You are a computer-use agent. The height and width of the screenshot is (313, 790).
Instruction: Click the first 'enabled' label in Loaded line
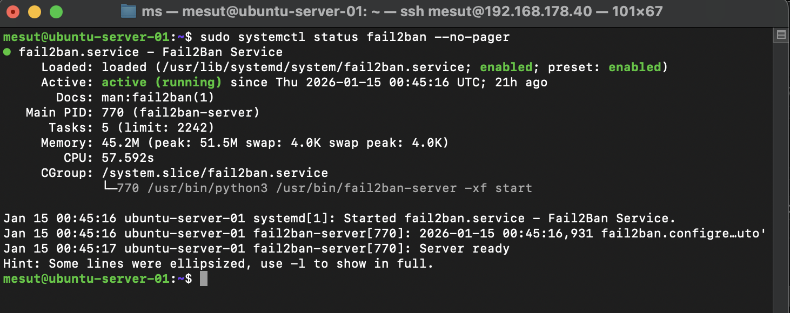pos(506,67)
